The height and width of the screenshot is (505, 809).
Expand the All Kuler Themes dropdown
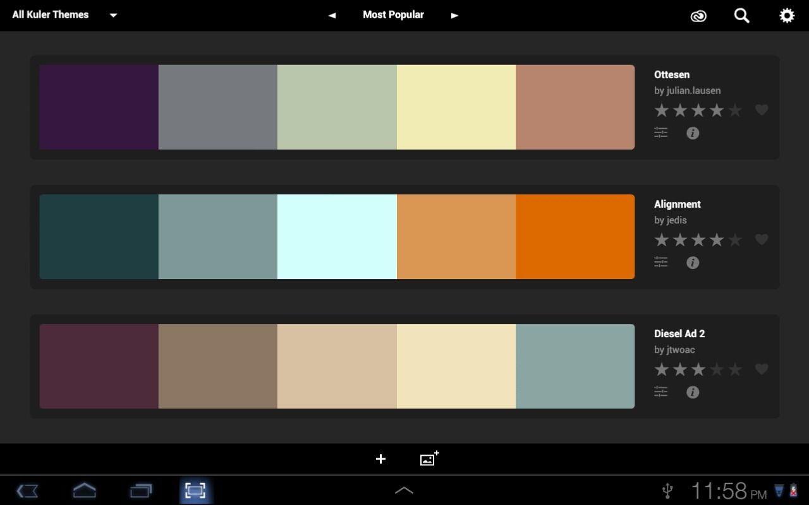coord(113,15)
